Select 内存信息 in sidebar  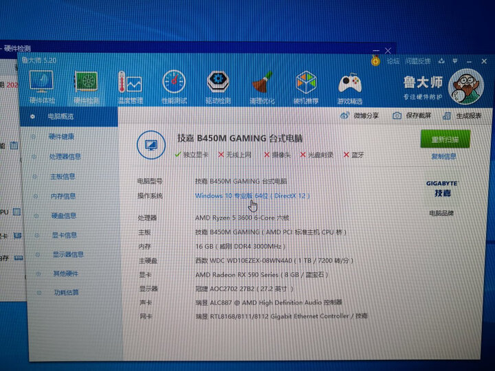click(x=63, y=196)
